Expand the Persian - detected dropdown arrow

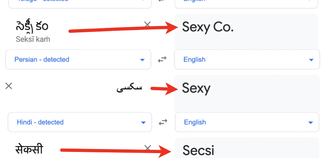coord(142,60)
